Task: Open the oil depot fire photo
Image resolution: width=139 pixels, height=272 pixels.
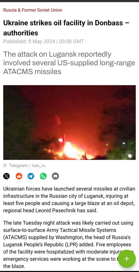Action: coord(69,122)
